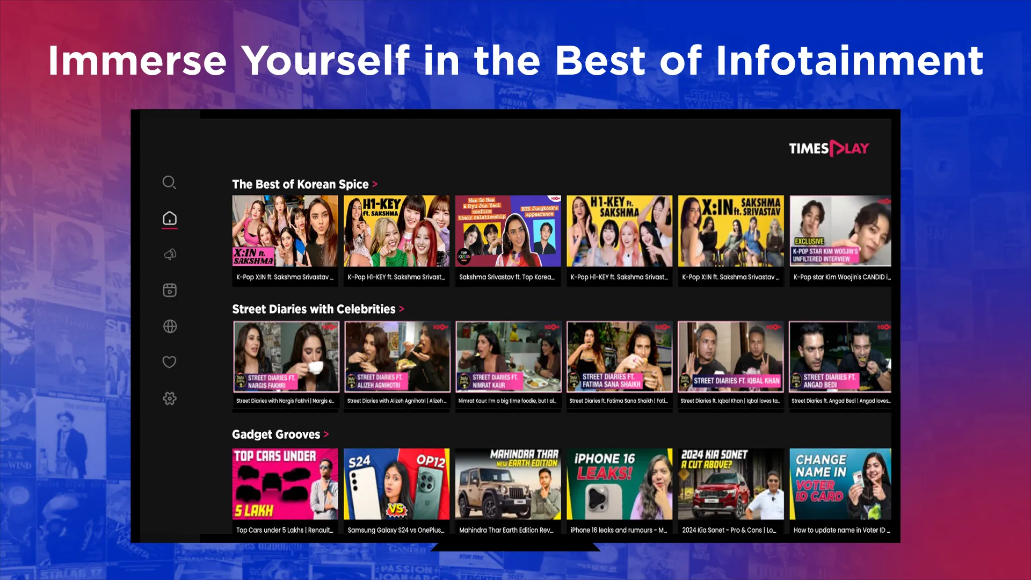Open the settings gear icon
Viewport: 1031px width, 580px height.
pos(170,398)
